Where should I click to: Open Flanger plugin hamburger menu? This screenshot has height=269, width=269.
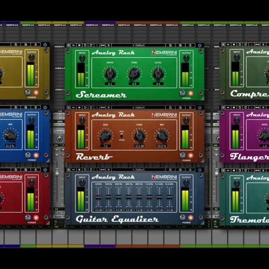click(223, 108)
